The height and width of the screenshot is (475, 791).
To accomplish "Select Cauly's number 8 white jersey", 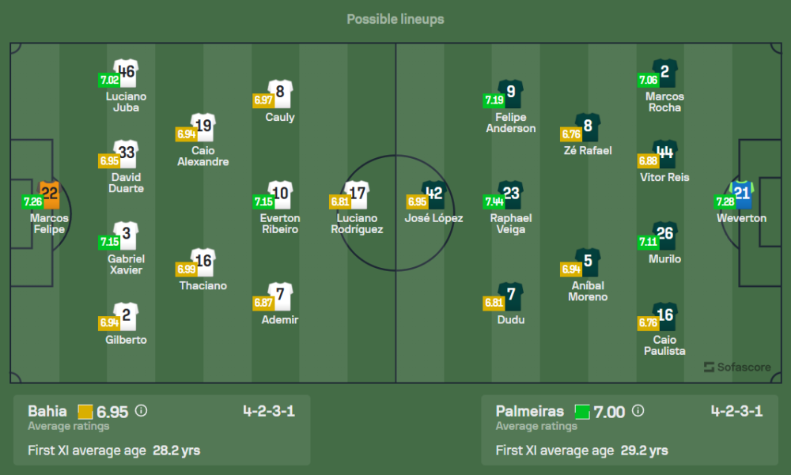I will point(281,92).
